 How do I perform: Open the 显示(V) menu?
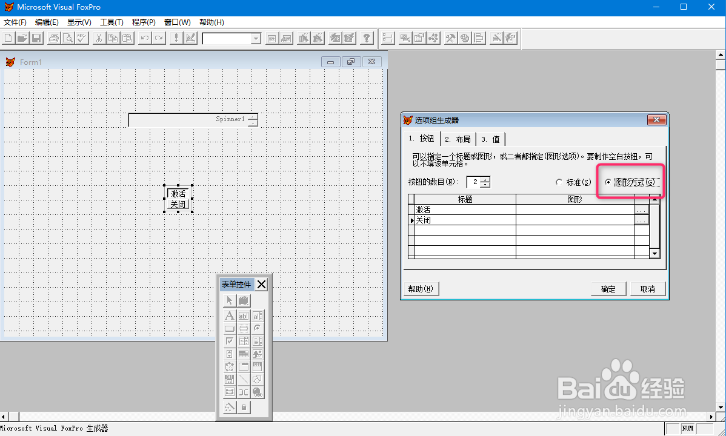pyautogui.click(x=79, y=22)
